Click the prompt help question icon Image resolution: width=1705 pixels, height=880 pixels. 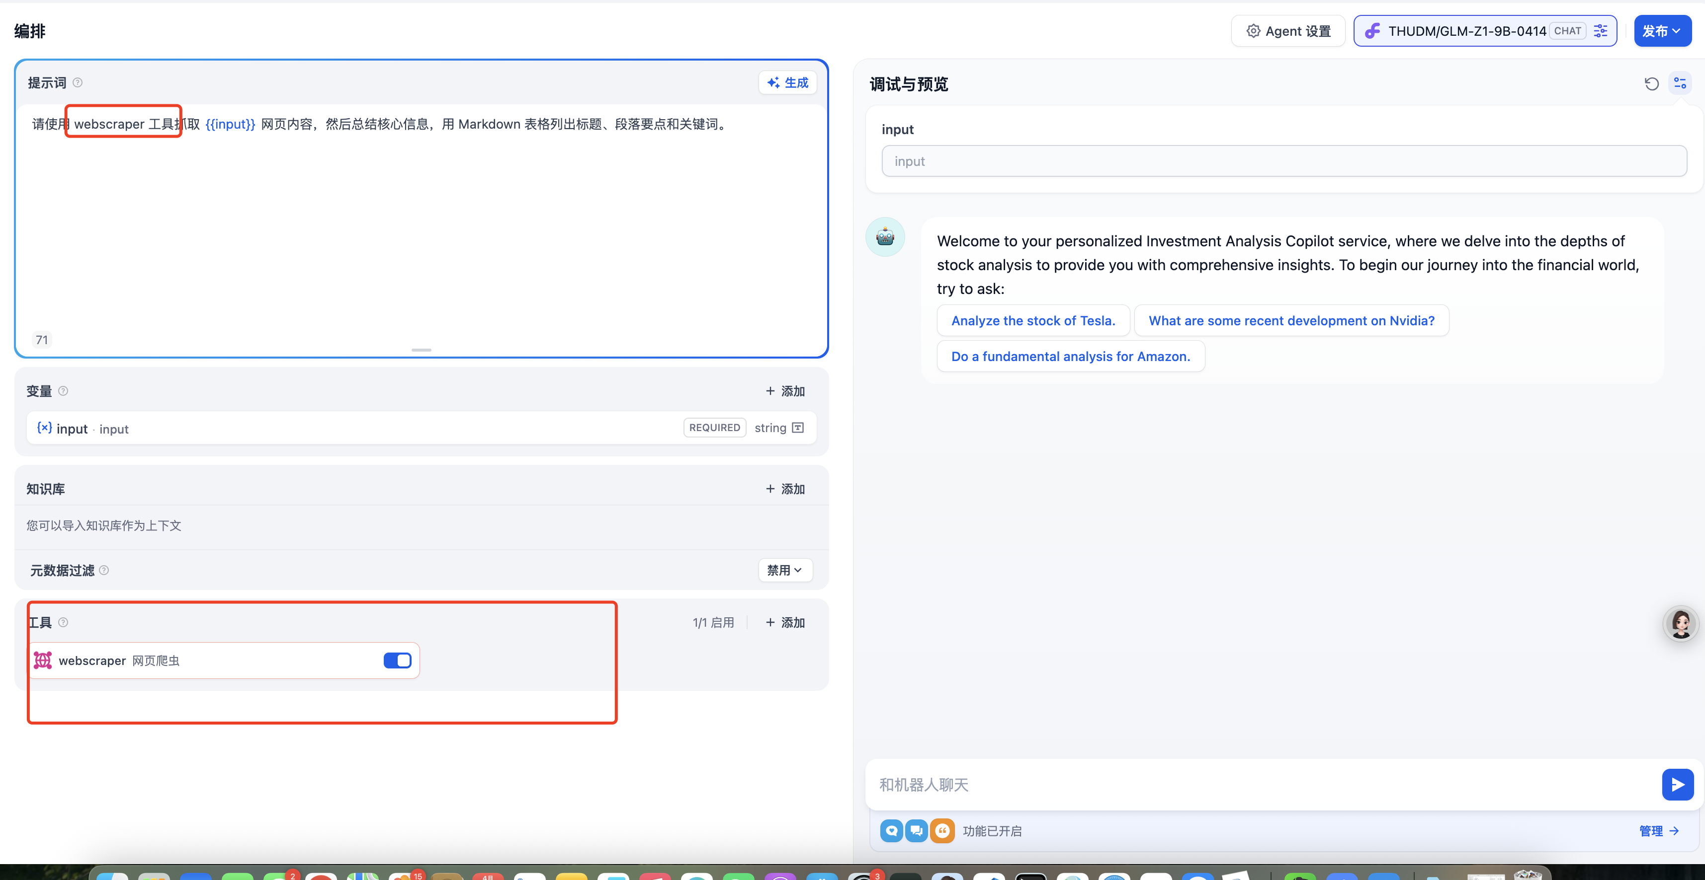[78, 82]
